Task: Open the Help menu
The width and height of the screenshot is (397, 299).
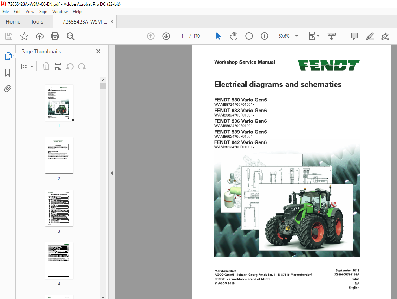Action: pos(77,12)
